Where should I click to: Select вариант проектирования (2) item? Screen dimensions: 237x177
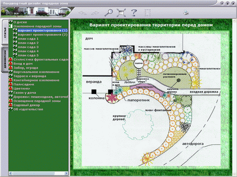pyautogui.click(x=43, y=34)
